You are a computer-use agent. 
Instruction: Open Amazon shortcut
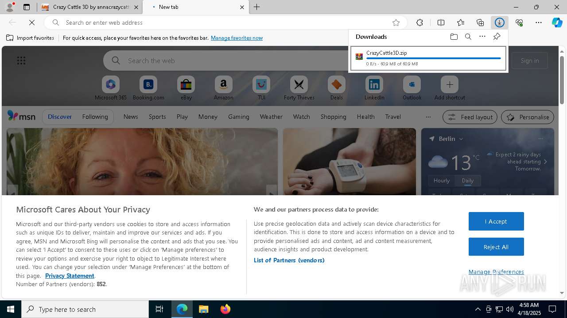(223, 88)
